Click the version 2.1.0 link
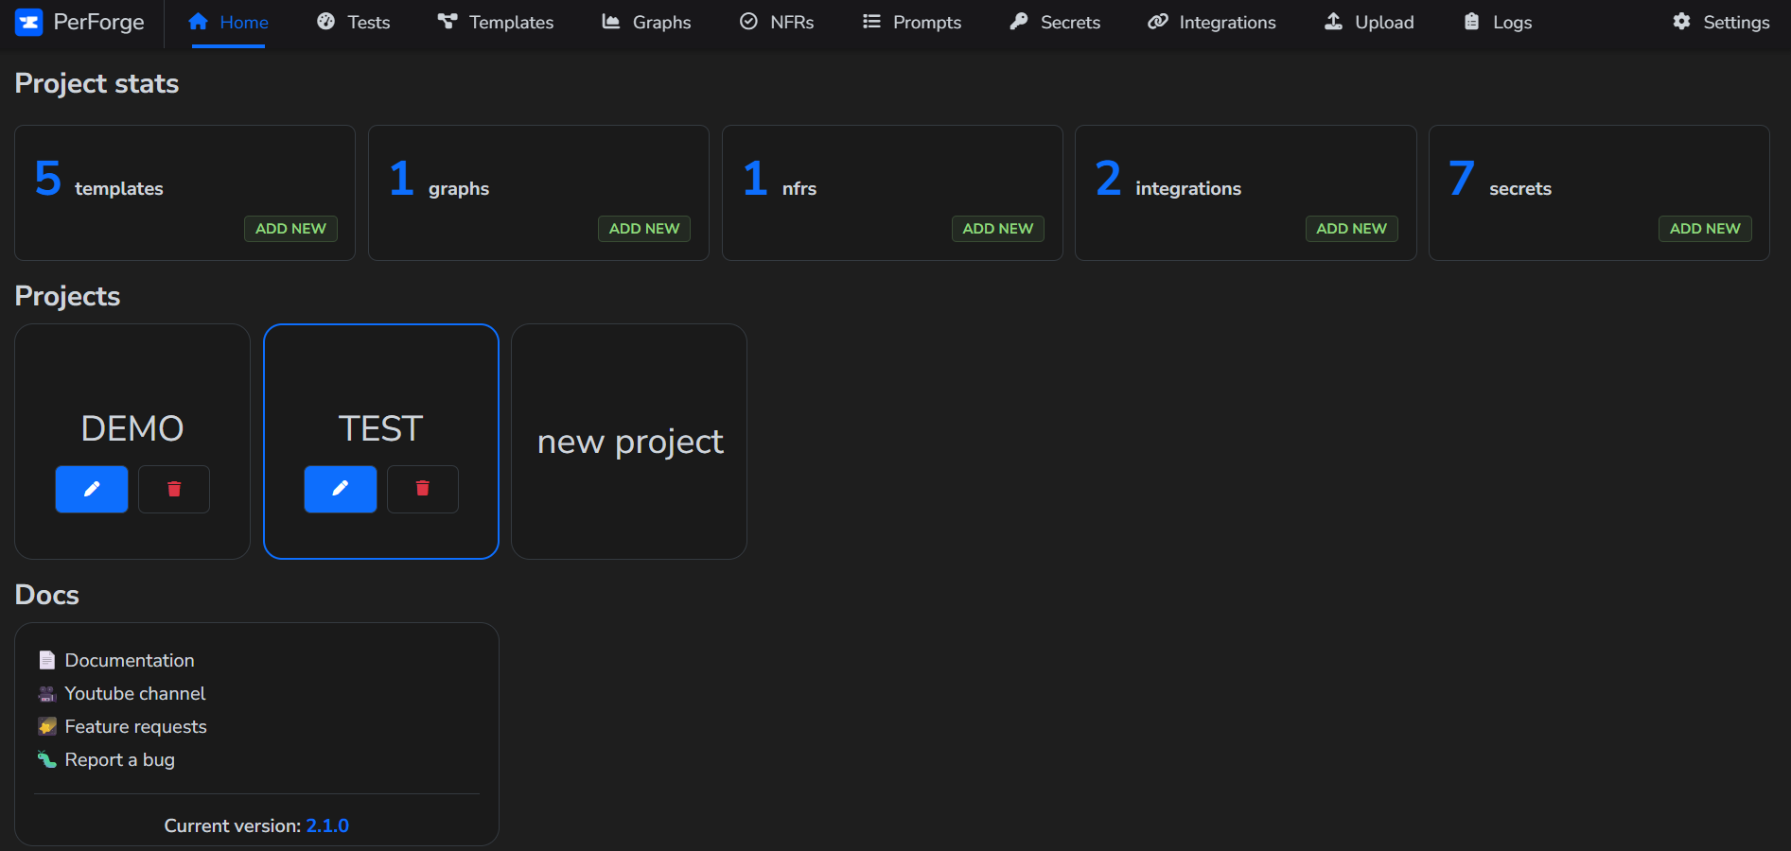This screenshot has height=851, width=1791. [327, 825]
